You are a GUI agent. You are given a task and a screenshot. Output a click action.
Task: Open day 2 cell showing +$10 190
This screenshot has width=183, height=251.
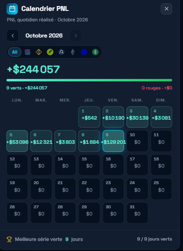pyautogui.click(x=114, y=117)
